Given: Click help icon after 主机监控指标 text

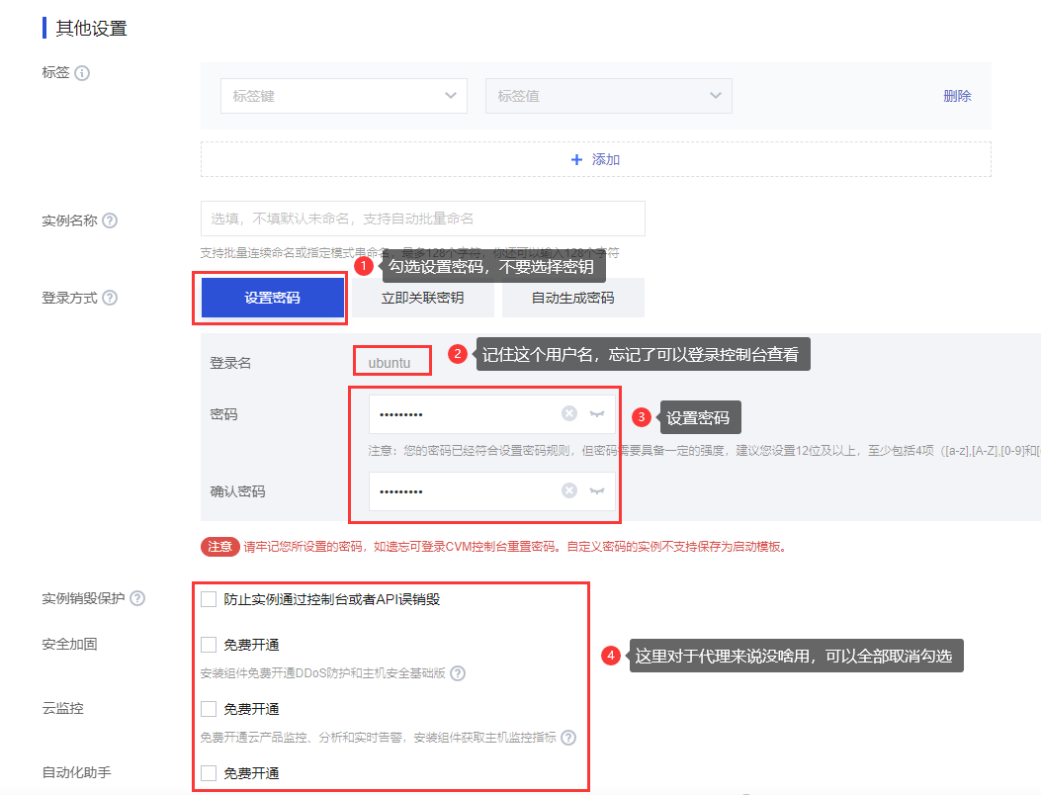Looking at the screenshot, I should [x=569, y=738].
